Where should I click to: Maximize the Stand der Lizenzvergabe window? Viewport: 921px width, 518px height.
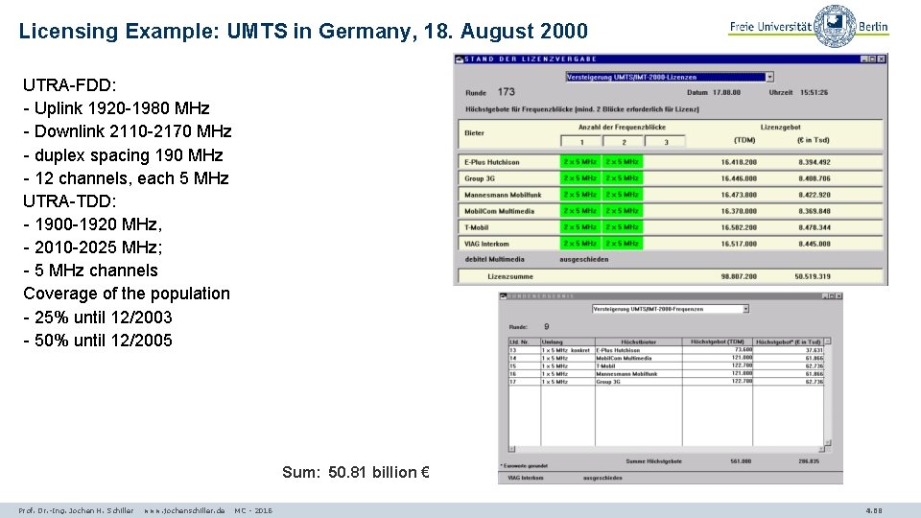coord(872,59)
